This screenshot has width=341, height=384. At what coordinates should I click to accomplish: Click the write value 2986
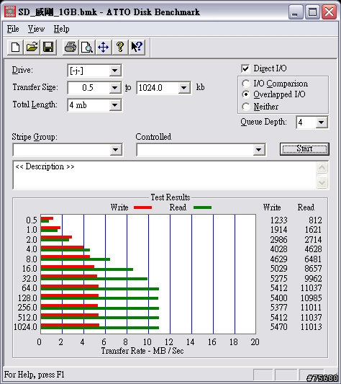click(278, 239)
